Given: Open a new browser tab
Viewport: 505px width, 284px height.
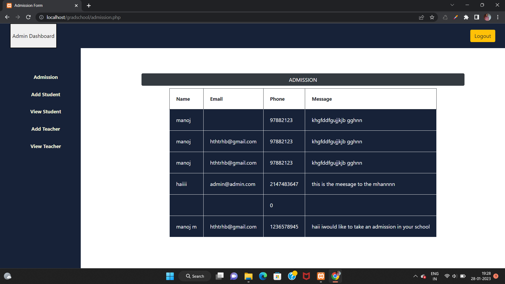Looking at the screenshot, I should click(x=89, y=6).
